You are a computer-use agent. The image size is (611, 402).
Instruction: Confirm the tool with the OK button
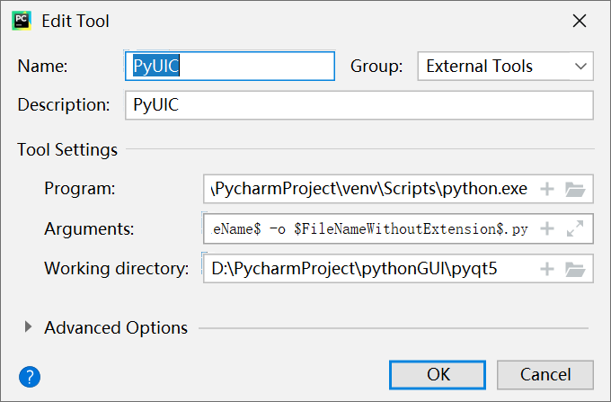pyautogui.click(x=438, y=375)
